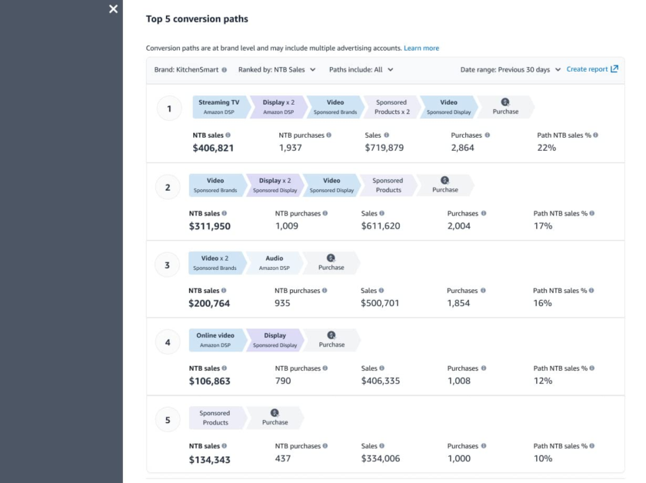
Task: Select the Streaming TV Amazon DSP step
Action: tap(219, 107)
